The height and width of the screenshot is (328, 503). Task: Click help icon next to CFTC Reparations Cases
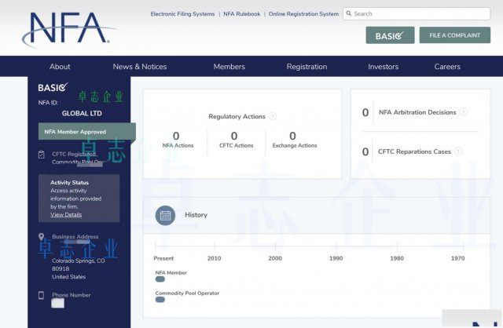(x=458, y=151)
